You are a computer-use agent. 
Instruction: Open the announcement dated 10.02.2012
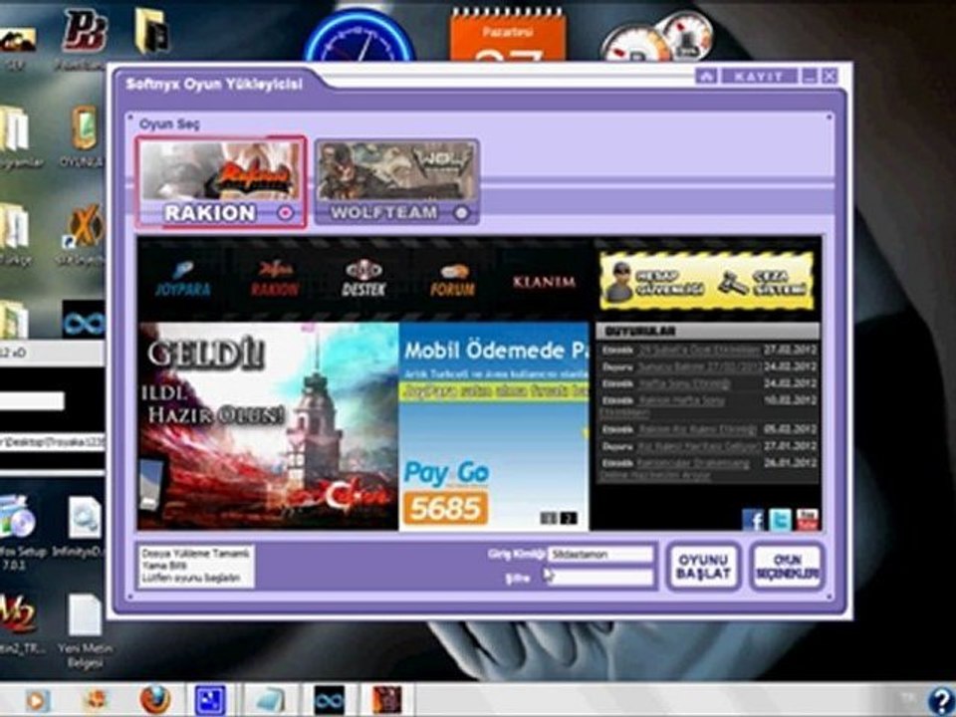point(708,405)
